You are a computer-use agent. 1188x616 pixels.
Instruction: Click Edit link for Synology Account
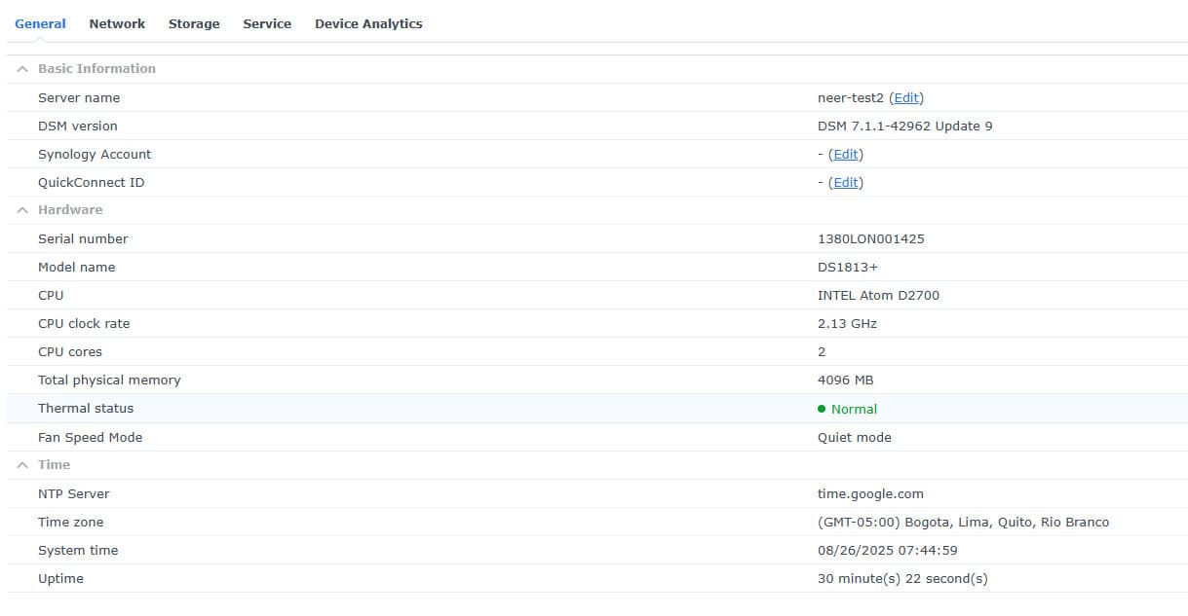coord(846,154)
